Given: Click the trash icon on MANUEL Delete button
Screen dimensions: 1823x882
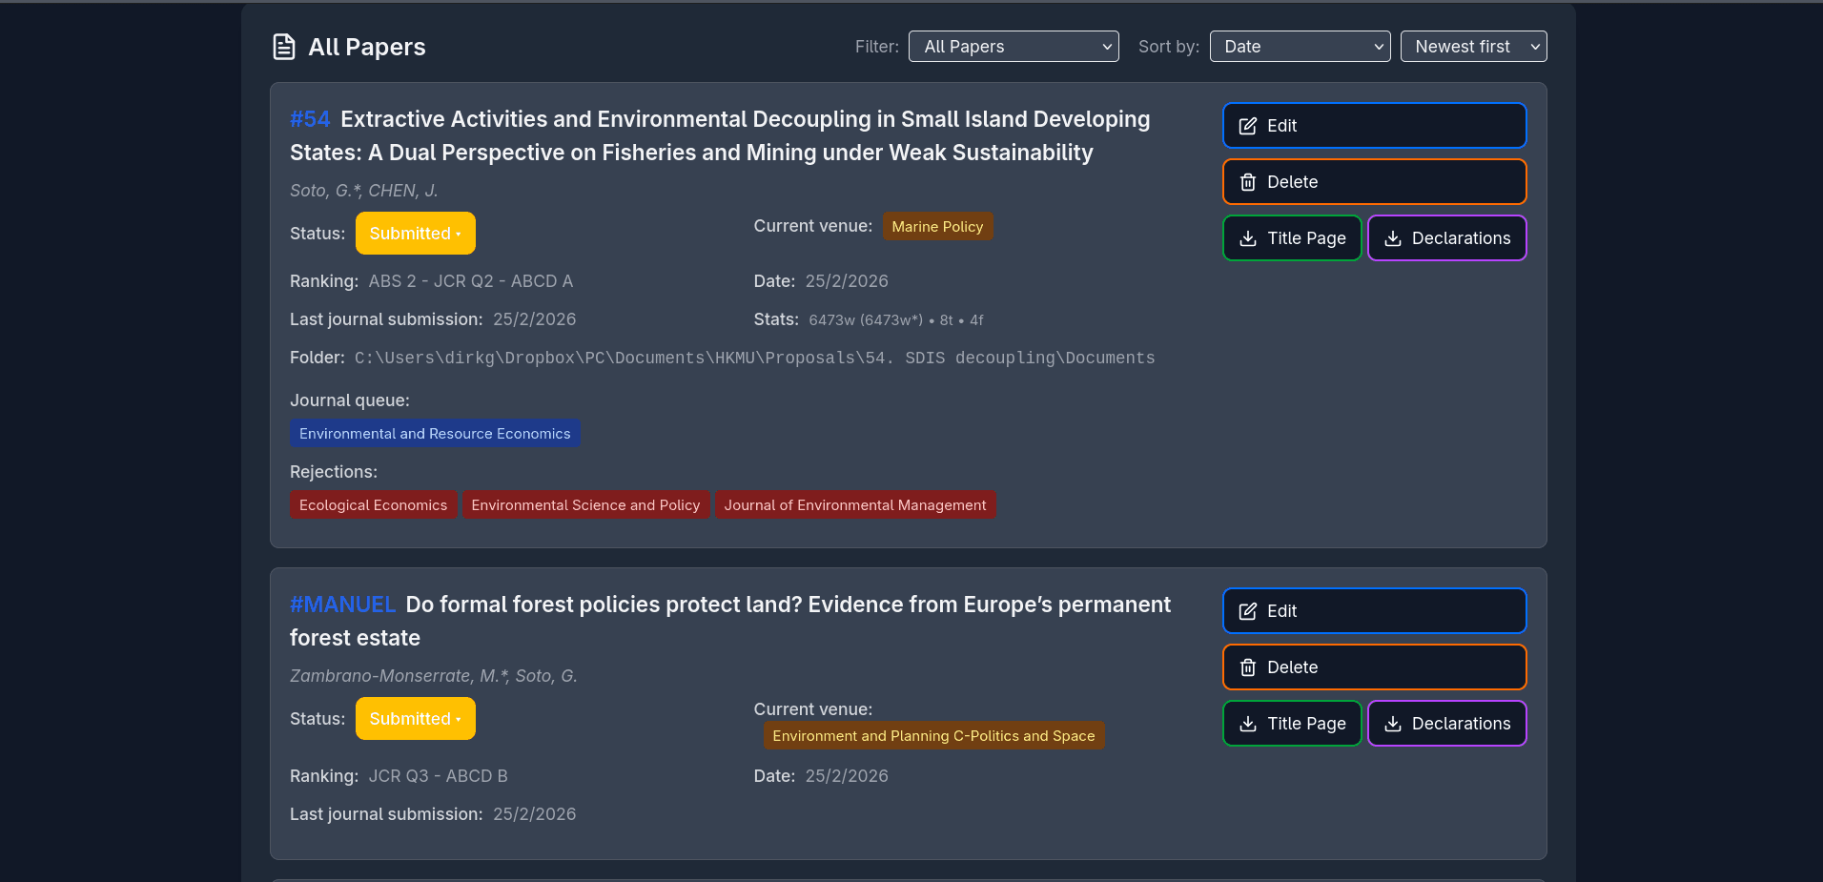Looking at the screenshot, I should (x=1247, y=667).
